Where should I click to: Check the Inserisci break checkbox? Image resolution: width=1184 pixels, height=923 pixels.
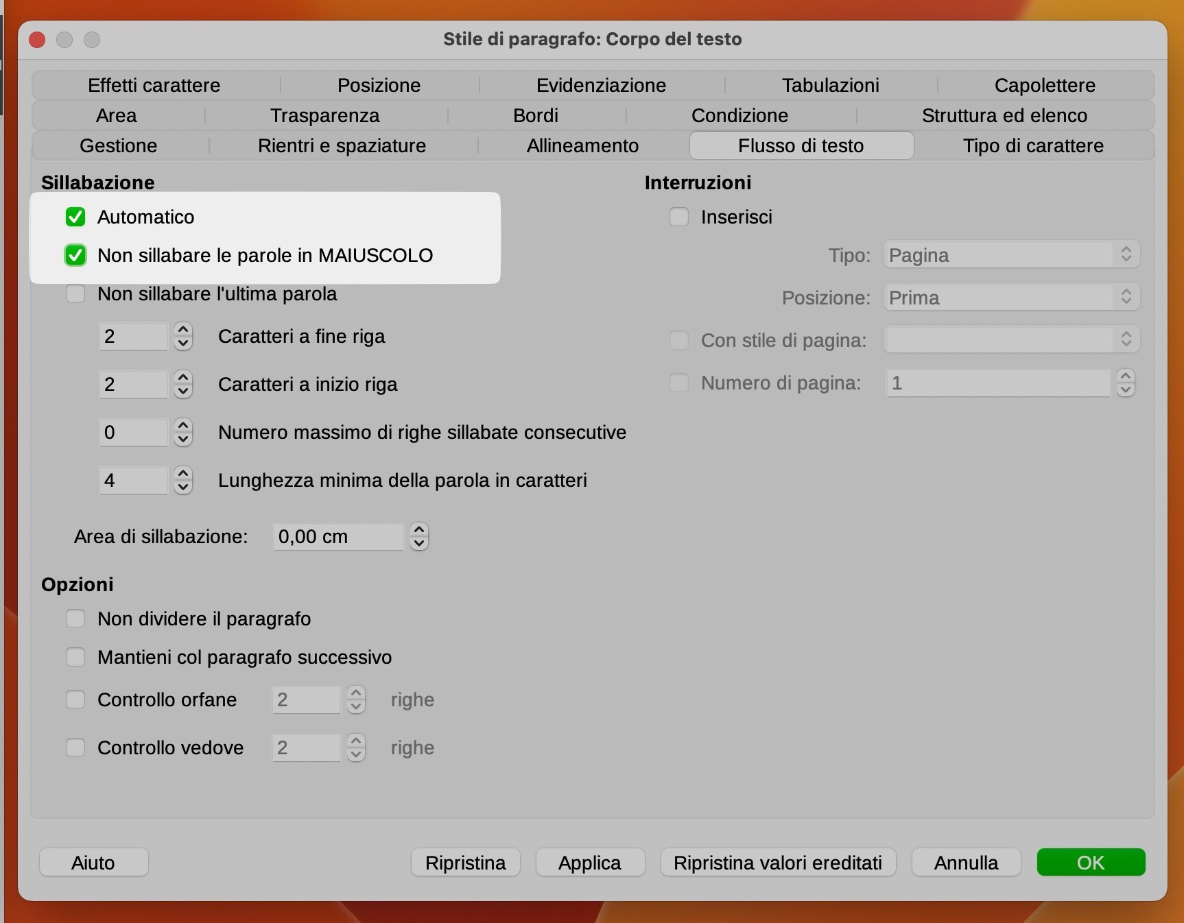[x=679, y=217]
